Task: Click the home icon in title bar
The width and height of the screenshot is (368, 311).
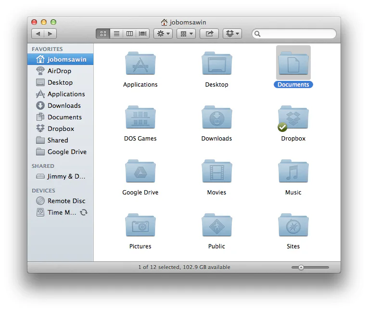Action: pyautogui.click(x=164, y=22)
